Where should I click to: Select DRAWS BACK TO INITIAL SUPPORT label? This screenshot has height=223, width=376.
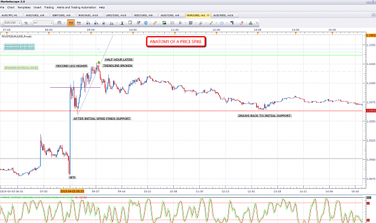(265, 115)
